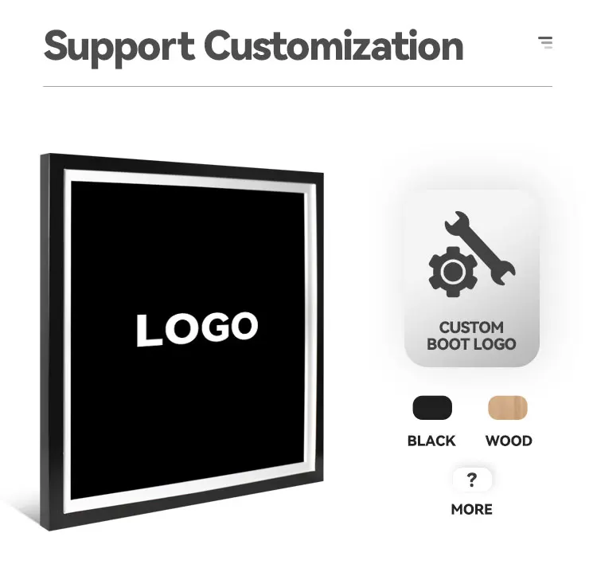Image resolution: width=597 pixels, height=576 pixels.
Task: Choose the BLACK color label
Action: tap(431, 441)
